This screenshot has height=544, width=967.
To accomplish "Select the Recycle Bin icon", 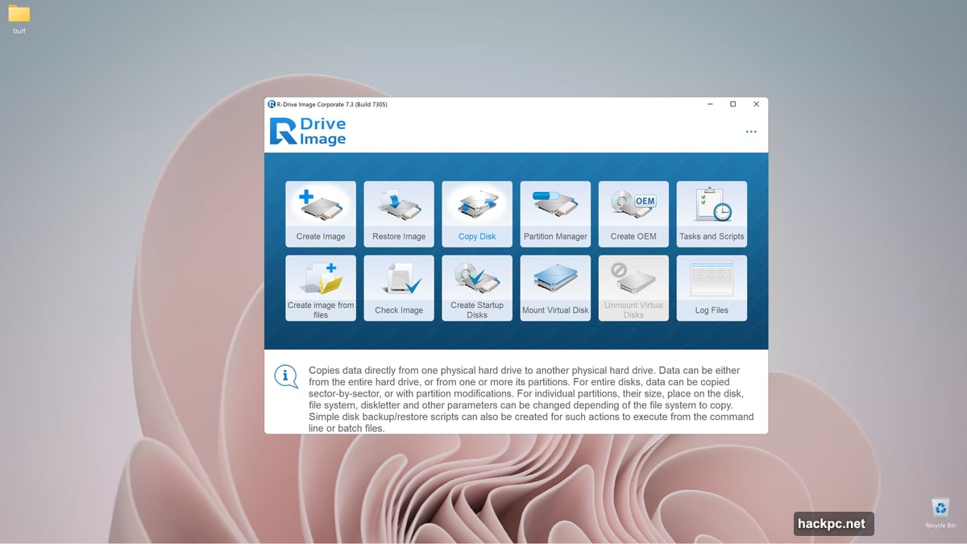I will click(940, 511).
